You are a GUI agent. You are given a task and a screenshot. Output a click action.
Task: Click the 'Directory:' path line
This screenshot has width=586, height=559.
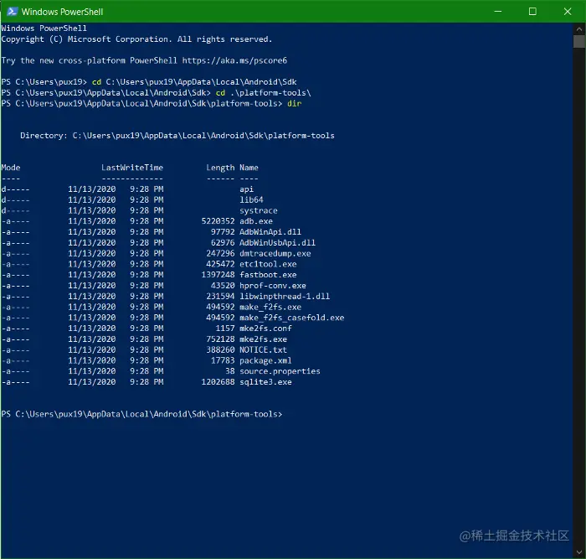[x=177, y=136]
